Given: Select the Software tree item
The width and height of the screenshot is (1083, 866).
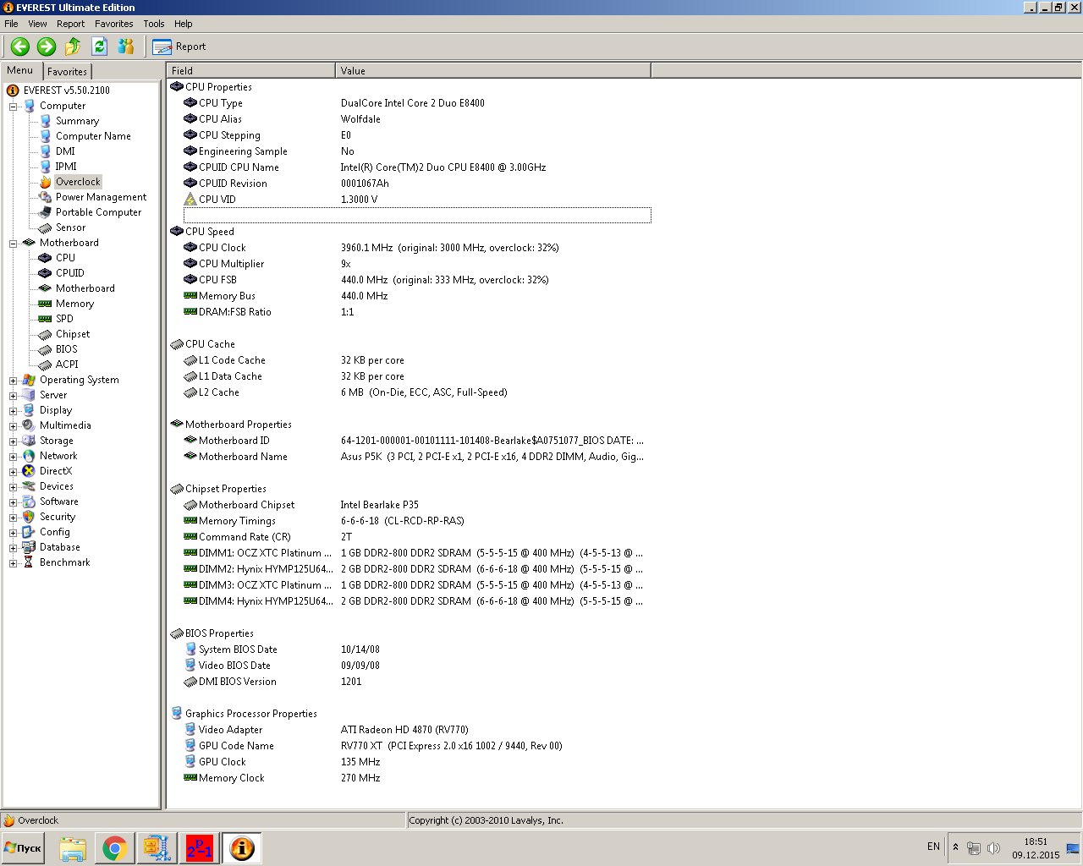Looking at the screenshot, I should [58, 502].
